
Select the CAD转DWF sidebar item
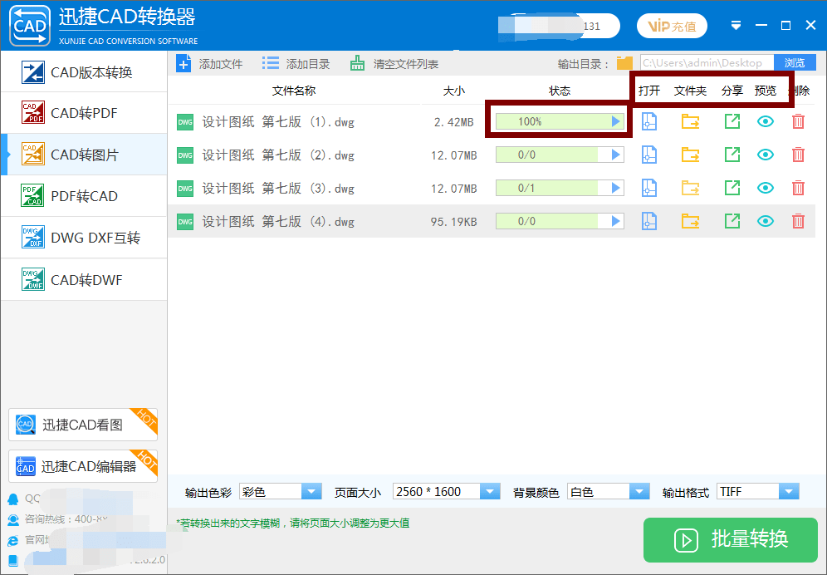(x=84, y=279)
